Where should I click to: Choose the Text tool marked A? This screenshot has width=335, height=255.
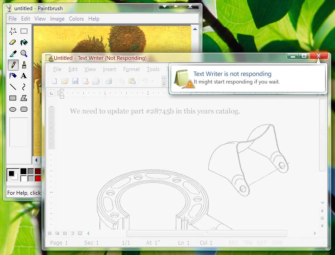(x=24, y=75)
